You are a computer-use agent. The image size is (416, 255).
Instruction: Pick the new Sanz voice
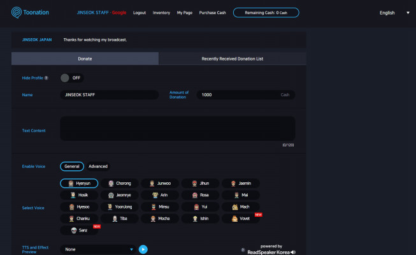click(x=79, y=230)
